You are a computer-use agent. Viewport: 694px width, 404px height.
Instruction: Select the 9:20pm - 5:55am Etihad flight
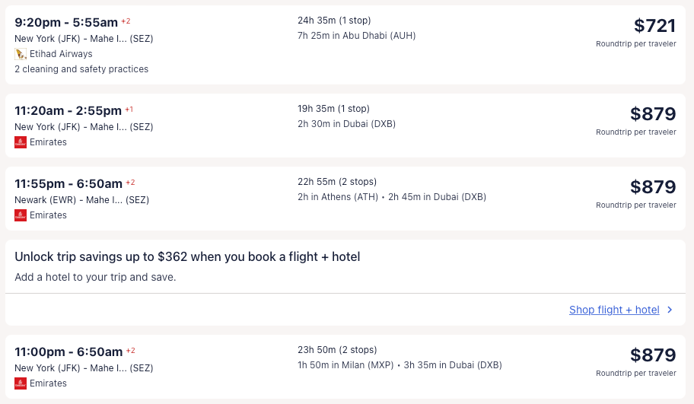point(67,23)
